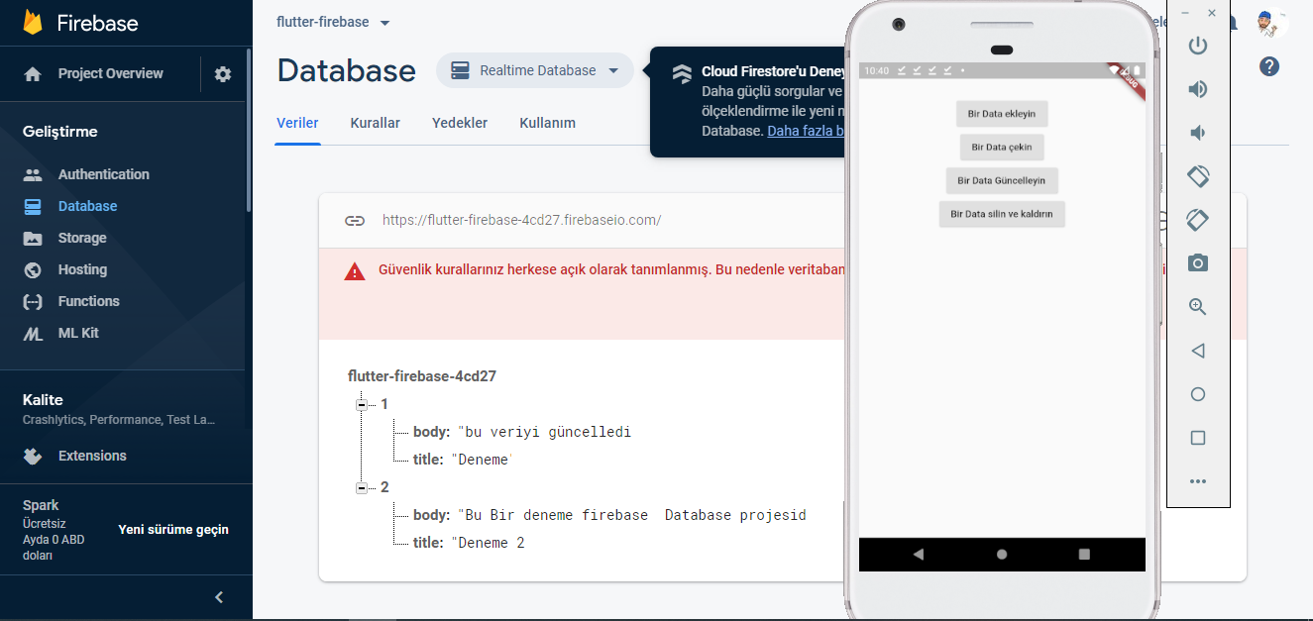Click the Kalite section header
This screenshot has height=621, width=1313.
pyautogui.click(x=43, y=400)
